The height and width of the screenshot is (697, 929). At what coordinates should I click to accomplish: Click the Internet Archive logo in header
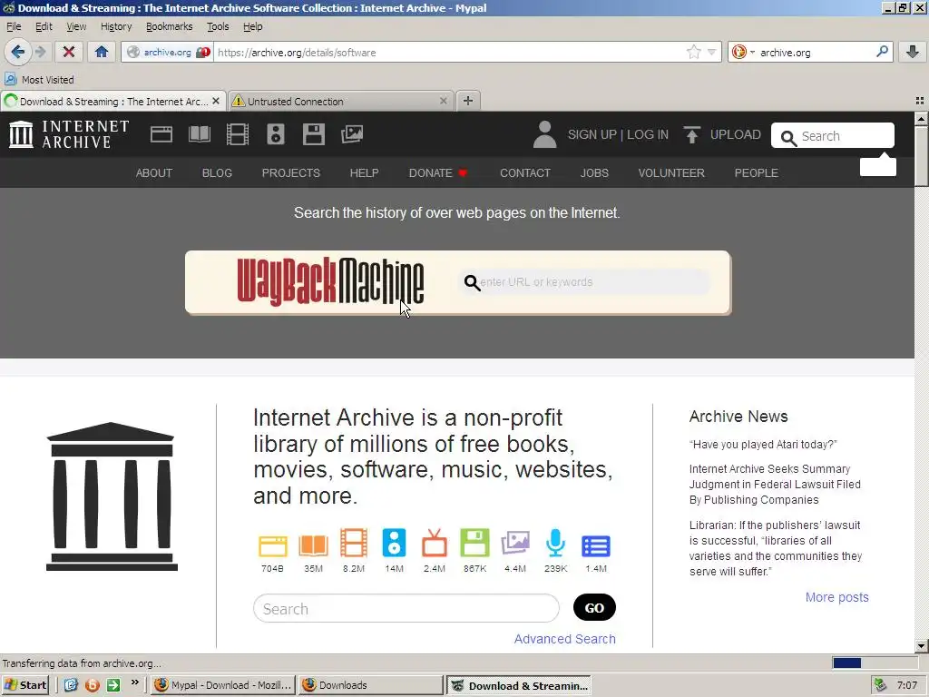[x=69, y=134]
